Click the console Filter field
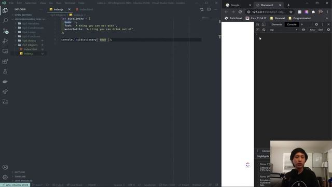 [x=312, y=30]
